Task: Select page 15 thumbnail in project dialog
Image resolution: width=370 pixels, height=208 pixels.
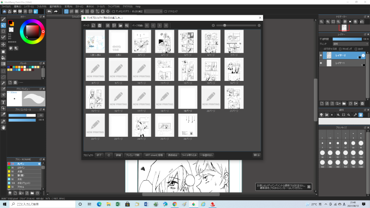Action: pyautogui.click(x=95, y=97)
